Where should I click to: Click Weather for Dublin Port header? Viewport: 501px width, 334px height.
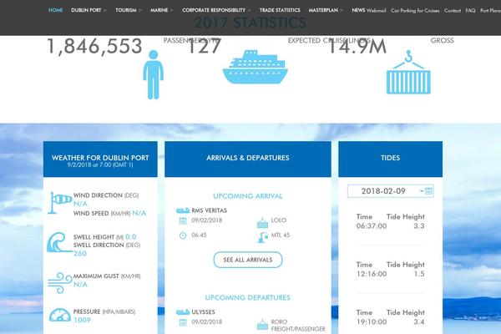100,159
